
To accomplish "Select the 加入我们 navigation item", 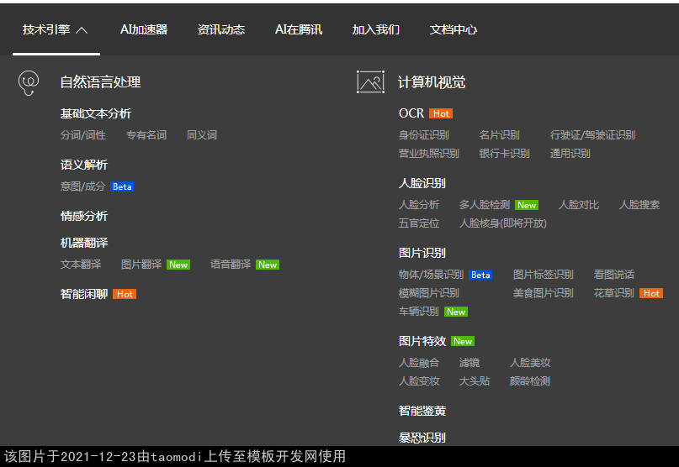I will click(376, 29).
